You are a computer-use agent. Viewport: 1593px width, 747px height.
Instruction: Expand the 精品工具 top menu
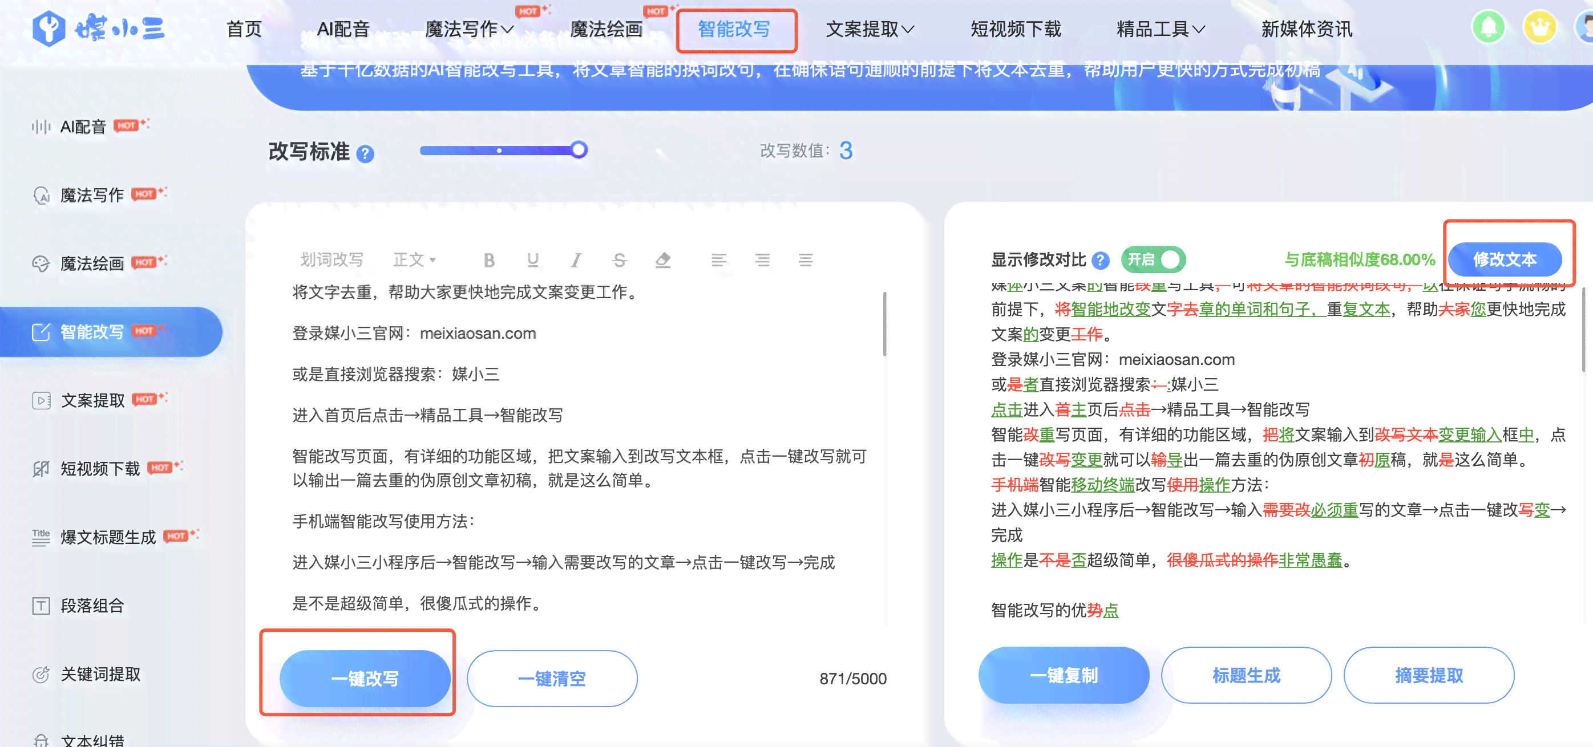(x=1161, y=29)
